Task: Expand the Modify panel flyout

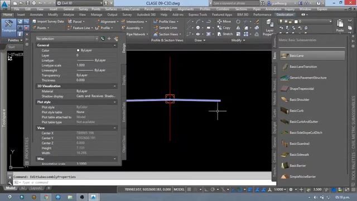Action: coord(238,40)
